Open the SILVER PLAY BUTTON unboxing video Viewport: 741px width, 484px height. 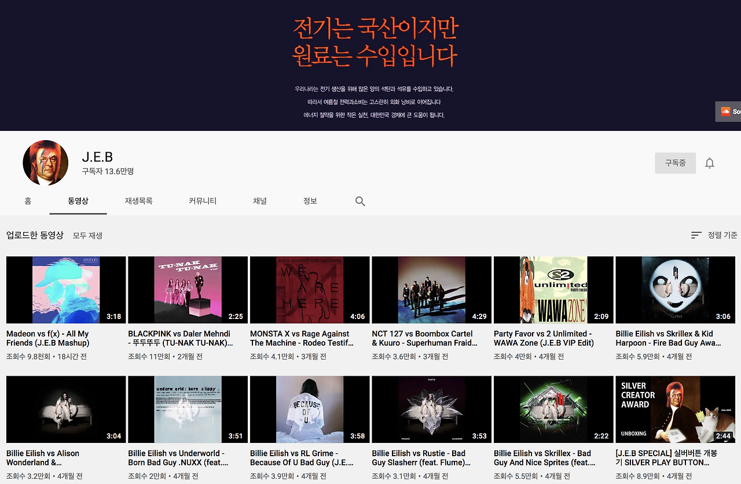[675, 409]
